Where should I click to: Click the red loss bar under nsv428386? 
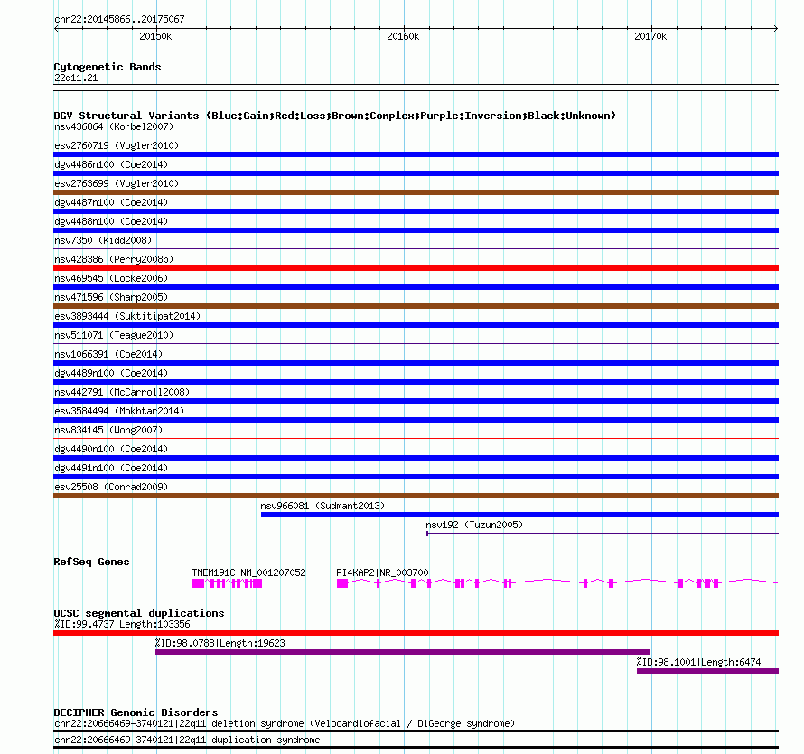tap(416, 268)
